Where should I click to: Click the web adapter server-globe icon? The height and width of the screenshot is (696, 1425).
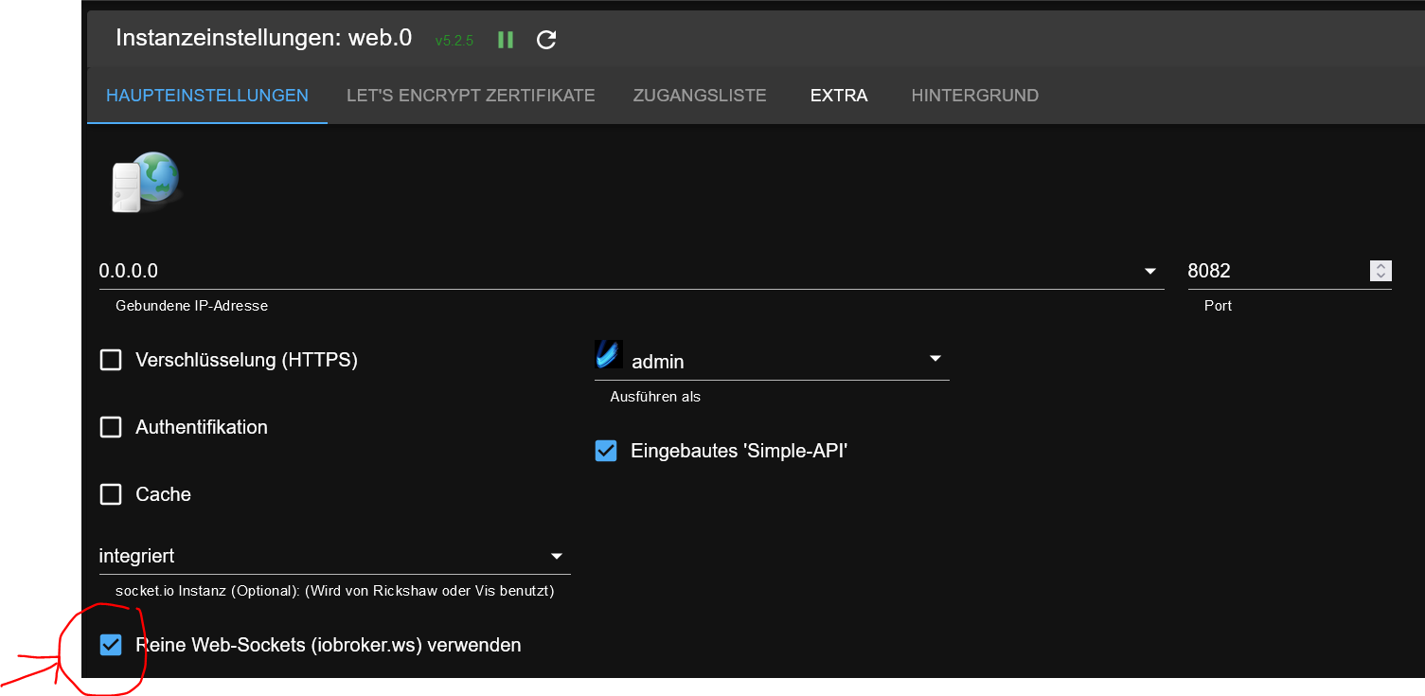point(146,180)
